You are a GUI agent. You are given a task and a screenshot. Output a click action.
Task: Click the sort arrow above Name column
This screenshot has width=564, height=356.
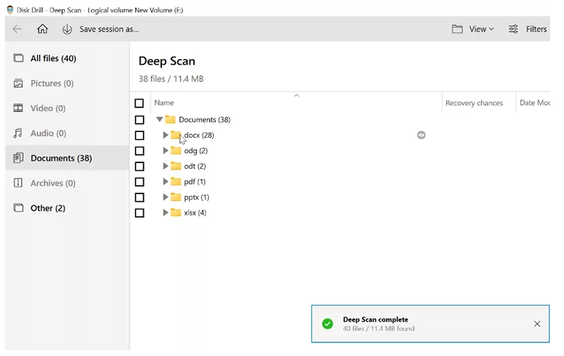297,95
